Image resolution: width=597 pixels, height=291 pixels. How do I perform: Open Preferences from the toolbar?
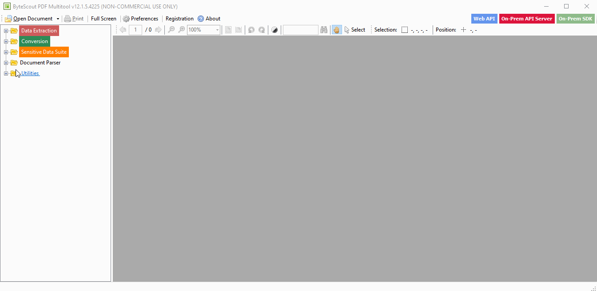click(140, 19)
